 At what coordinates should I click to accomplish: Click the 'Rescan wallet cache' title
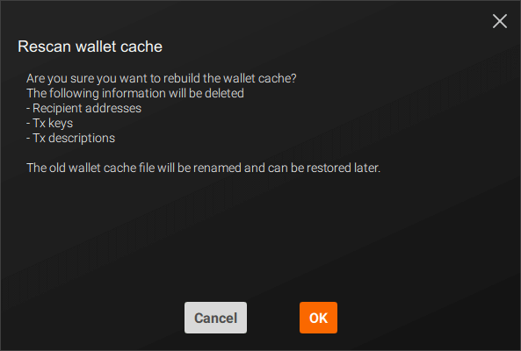pyautogui.click(x=90, y=47)
